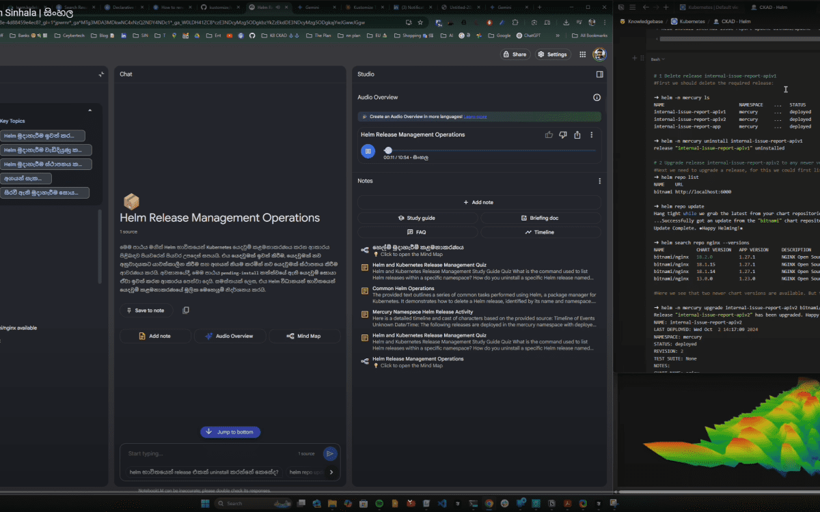Switch to the kustomize GitHub browser tab
Image resolution: width=820 pixels, height=512 pixels.
[x=219, y=6]
